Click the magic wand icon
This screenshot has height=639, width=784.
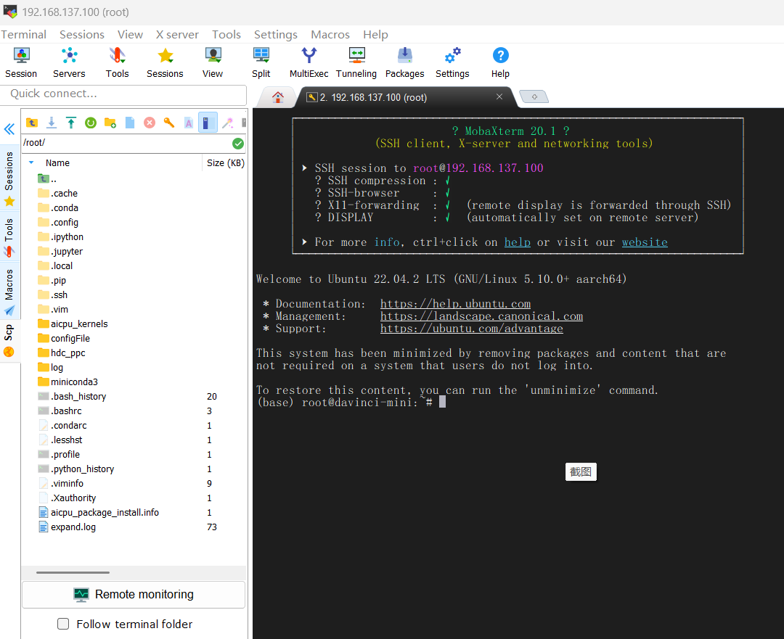point(228,123)
